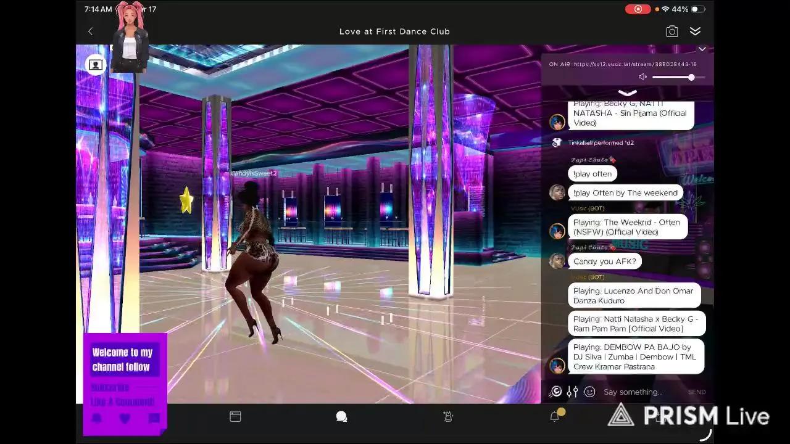The height and width of the screenshot is (444, 790).
Task: Select the Danza Kuduro playing bubble
Action: point(634,295)
